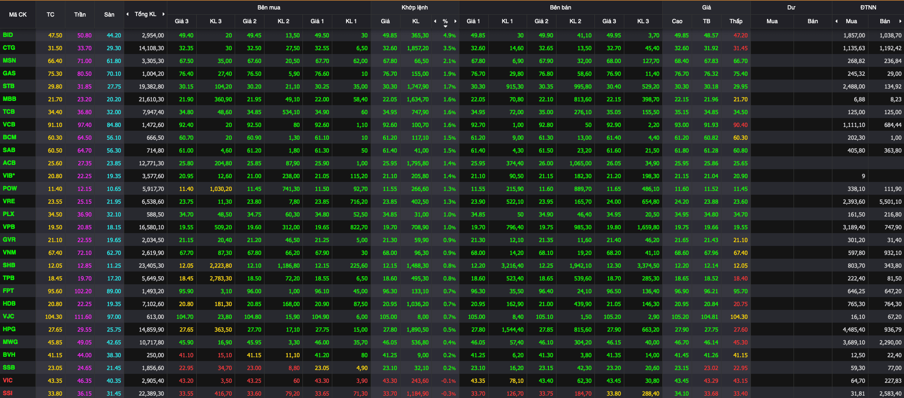Sort by the TC reference price header
The height and width of the screenshot is (398, 904).
(x=50, y=15)
